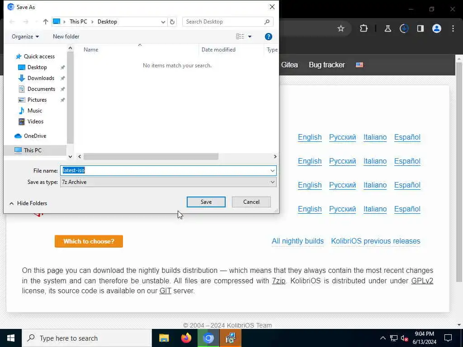The width and height of the screenshot is (463, 347).
Task: Click the US flag language icon
Action: (x=359, y=65)
